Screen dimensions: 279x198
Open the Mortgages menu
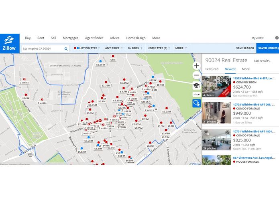tap(71, 38)
